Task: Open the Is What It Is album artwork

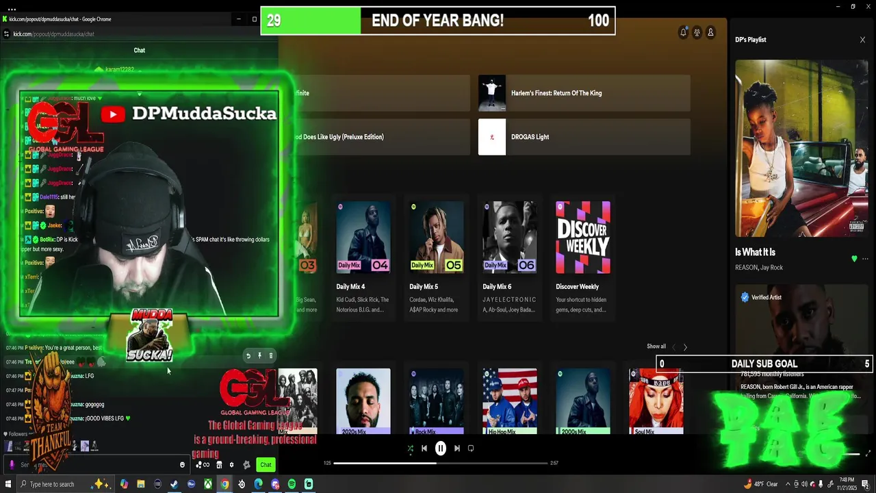Action: coord(801,148)
